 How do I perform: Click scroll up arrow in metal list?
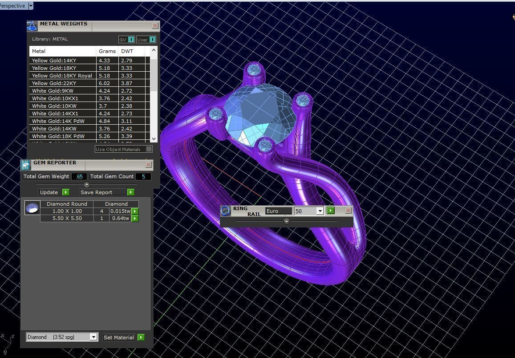pyautogui.click(x=154, y=50)
